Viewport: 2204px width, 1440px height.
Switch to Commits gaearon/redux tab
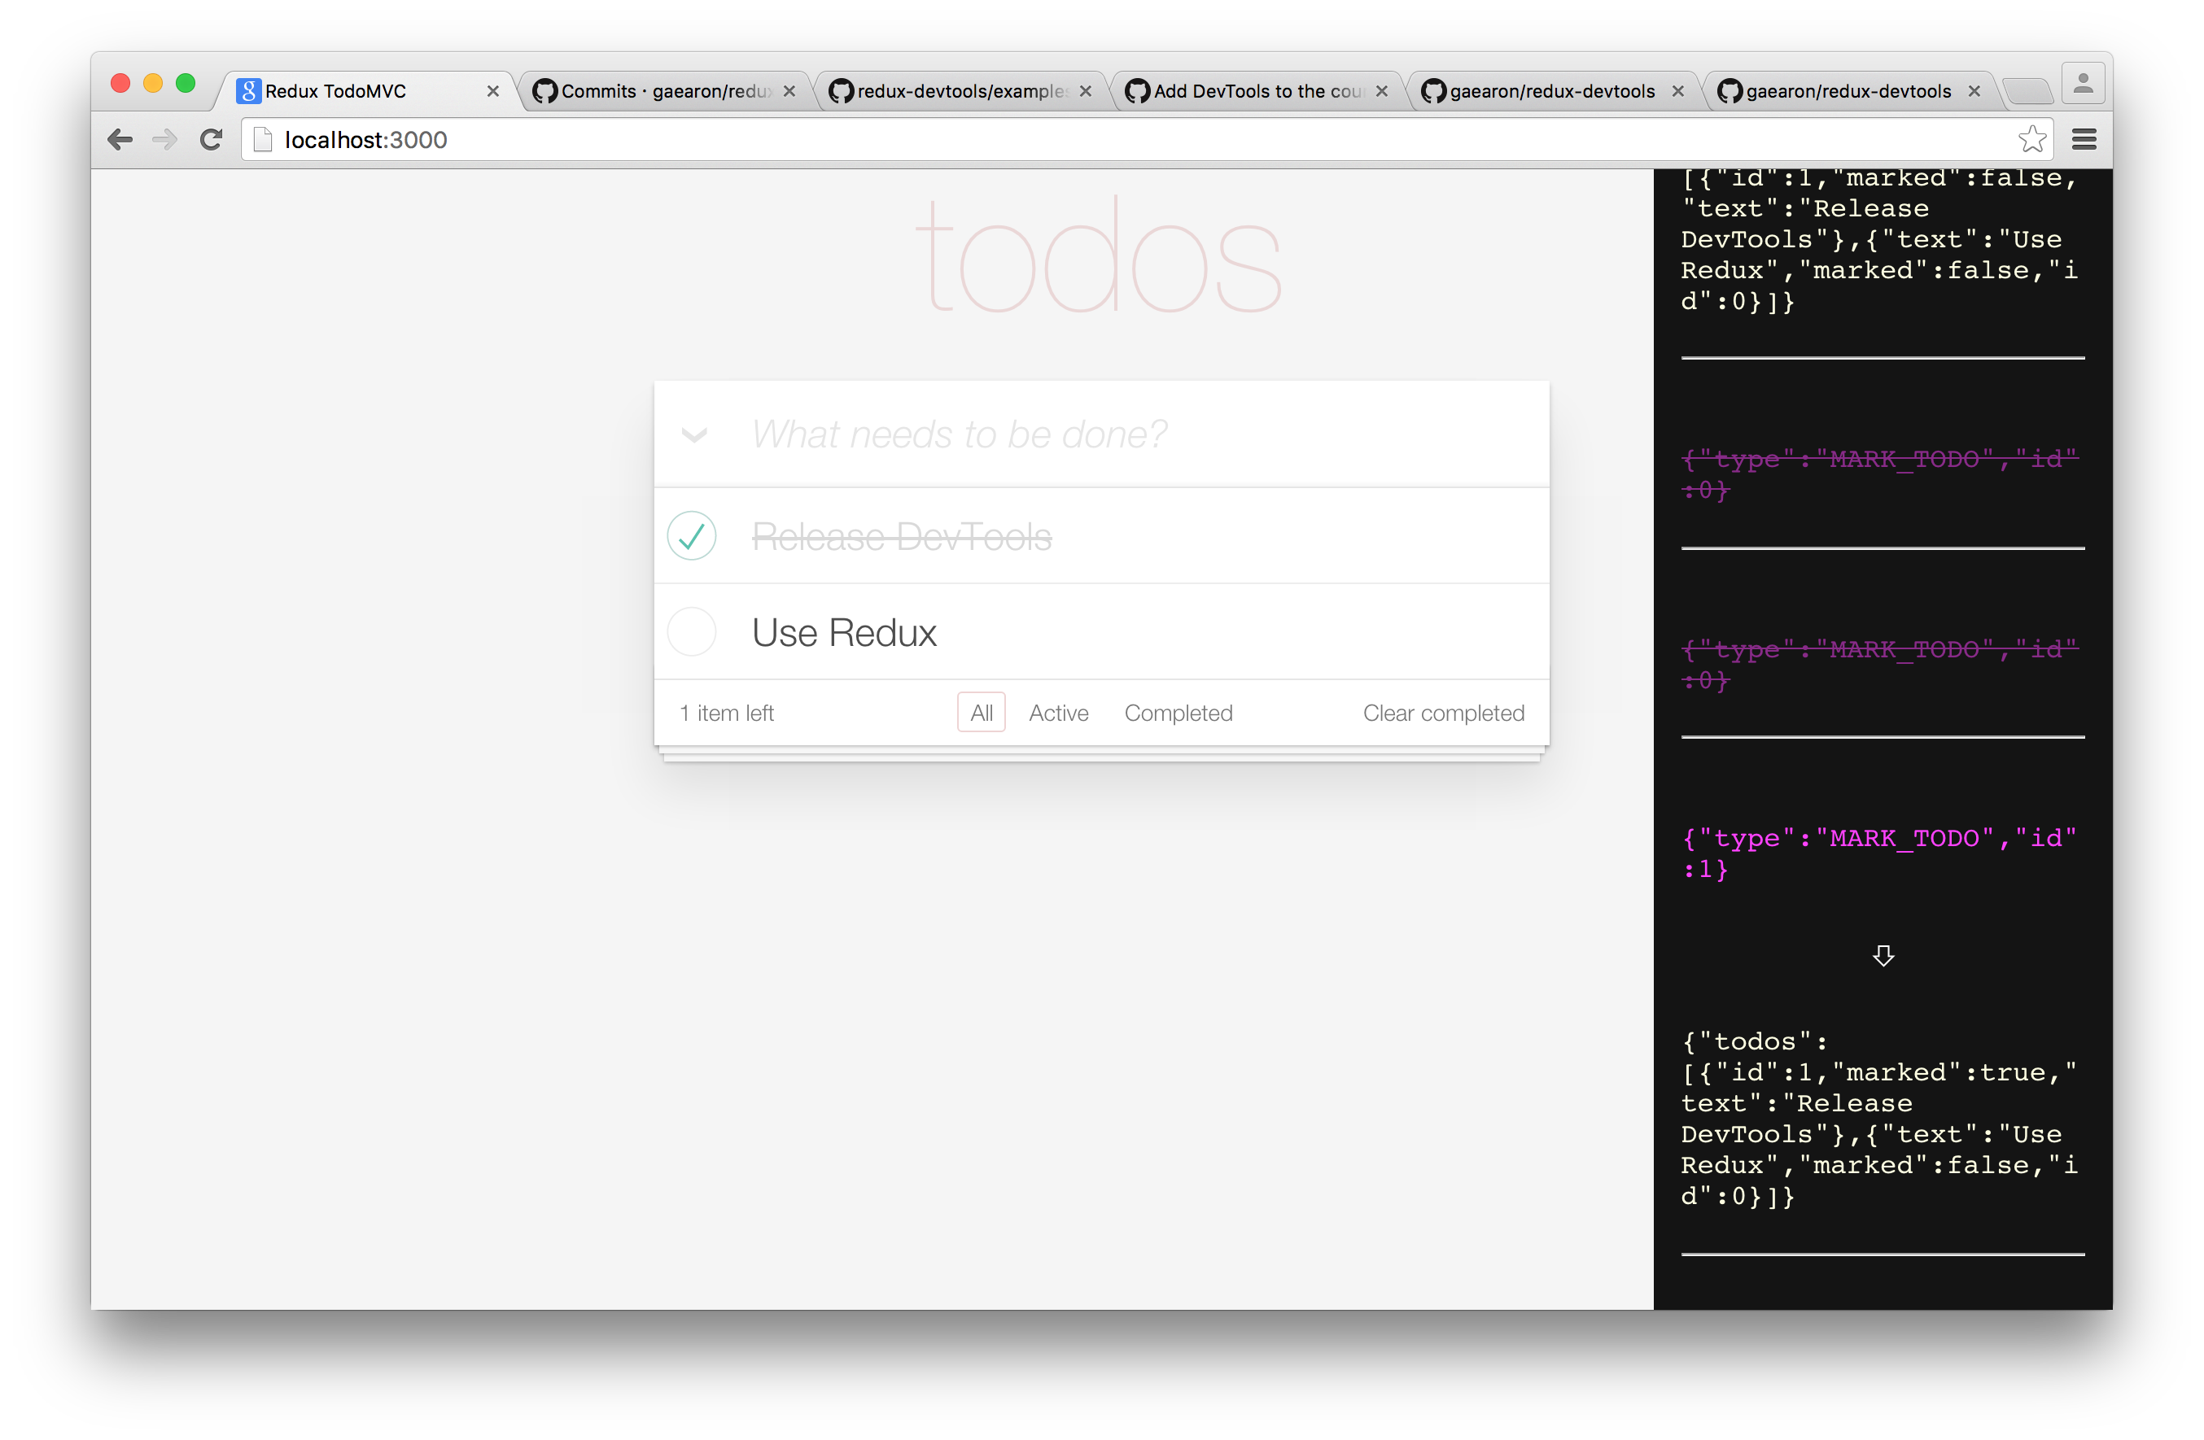click(663, 92)
